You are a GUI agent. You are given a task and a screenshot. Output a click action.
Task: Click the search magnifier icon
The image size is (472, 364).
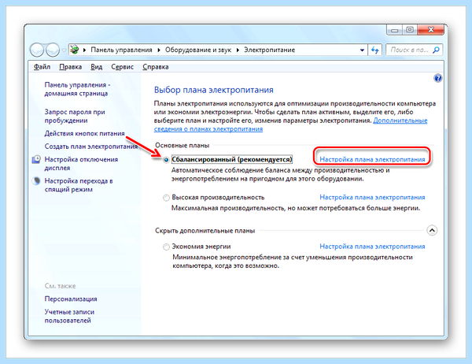pyautogui.click(x=436, y=50)
